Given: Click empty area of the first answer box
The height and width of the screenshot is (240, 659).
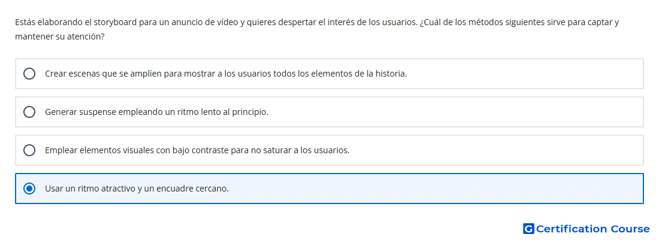Looking at the screenshot, I should pos(525,74).
